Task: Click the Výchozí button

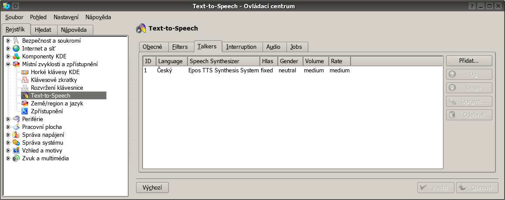Action: (152, 187)
